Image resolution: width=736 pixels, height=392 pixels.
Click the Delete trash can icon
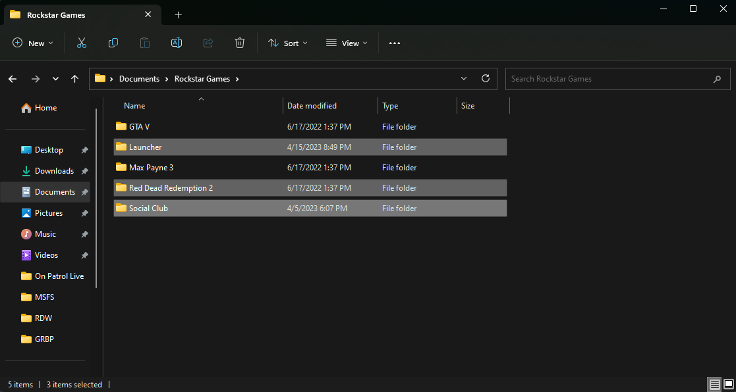point(240,43)
